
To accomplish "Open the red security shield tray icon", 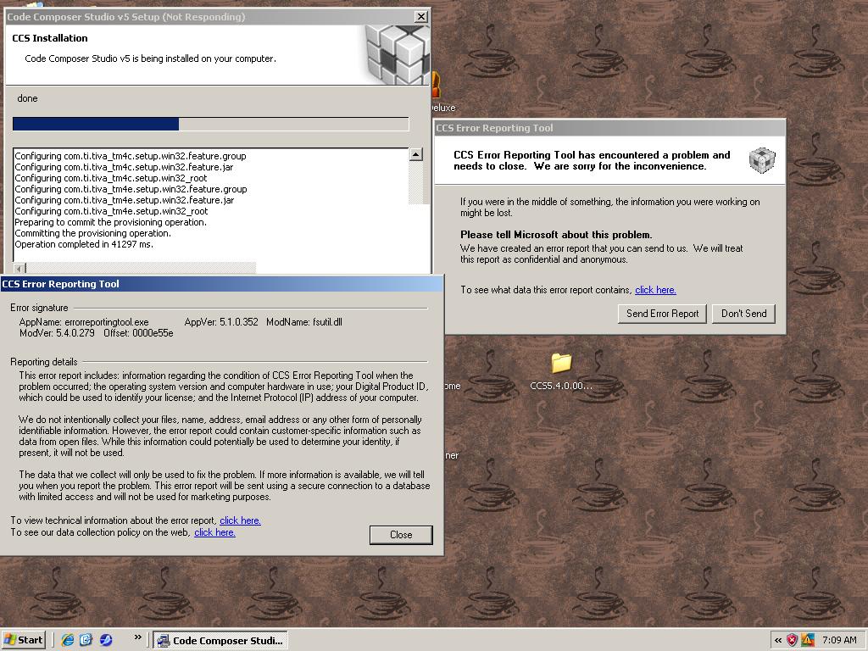I will 793,641.
